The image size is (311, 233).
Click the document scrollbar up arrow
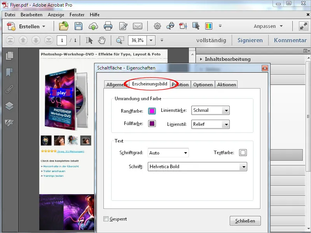(x=192, y=54)
